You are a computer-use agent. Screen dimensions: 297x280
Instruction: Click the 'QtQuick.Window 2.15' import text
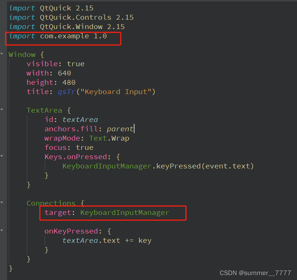[82, 27]
